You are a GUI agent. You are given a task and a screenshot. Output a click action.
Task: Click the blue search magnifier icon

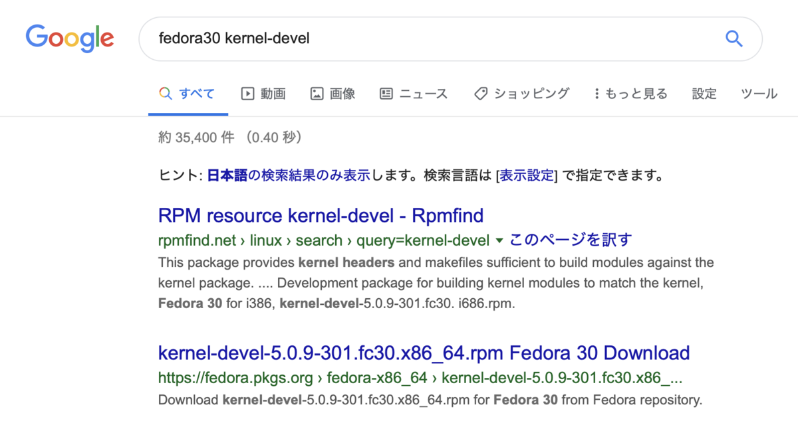(x=733, y=39)
